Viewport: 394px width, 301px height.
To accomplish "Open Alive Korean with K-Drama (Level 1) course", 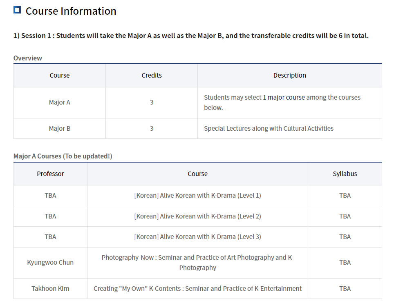I will (x=197, y=196).
